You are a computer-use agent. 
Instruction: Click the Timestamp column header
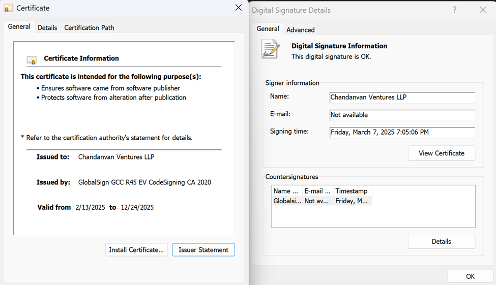353,191
